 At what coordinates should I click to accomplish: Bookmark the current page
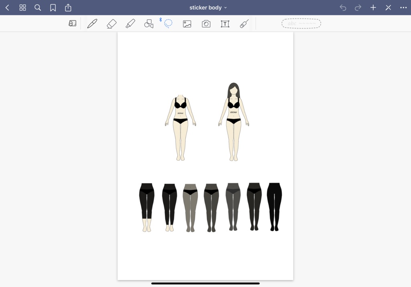tap(53, 8)
